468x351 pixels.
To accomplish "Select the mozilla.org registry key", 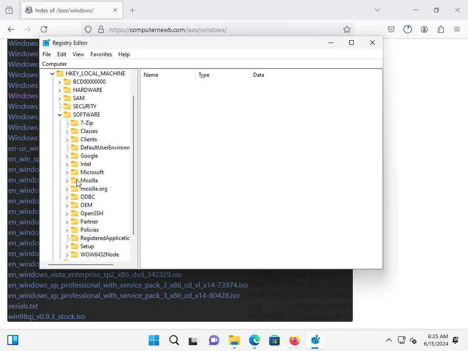I will [x=94, y=189].
